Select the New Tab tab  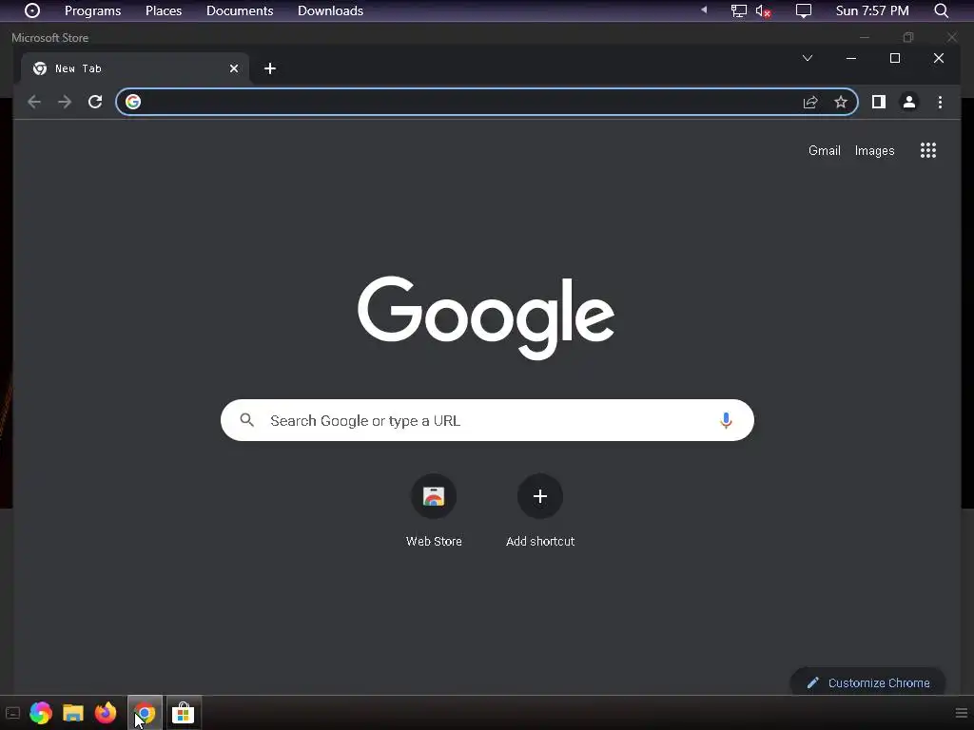[x=135, y=68]
